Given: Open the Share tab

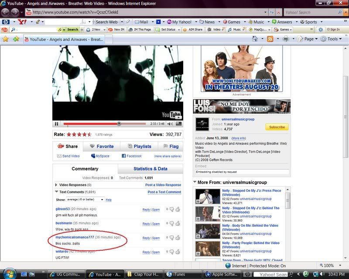Looking at the screenshot, I should coord(68,146).
